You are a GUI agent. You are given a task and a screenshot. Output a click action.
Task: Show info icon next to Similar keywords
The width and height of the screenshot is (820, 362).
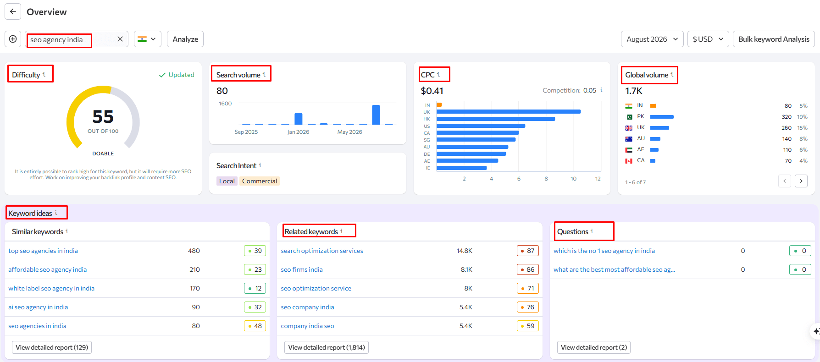click(x=67, y=231)
